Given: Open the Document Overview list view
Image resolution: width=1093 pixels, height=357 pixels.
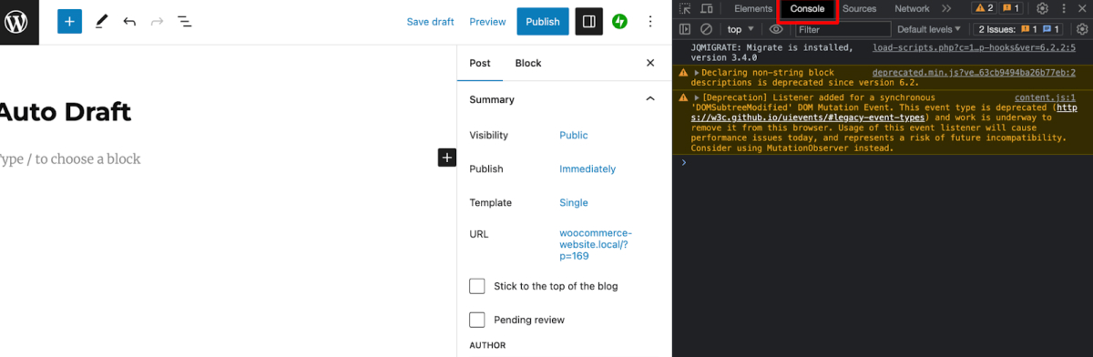Looking at the screenshot, I should [184, 21].
